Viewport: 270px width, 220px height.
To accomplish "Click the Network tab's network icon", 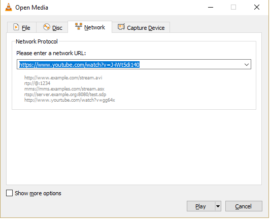I will [79, 26].
